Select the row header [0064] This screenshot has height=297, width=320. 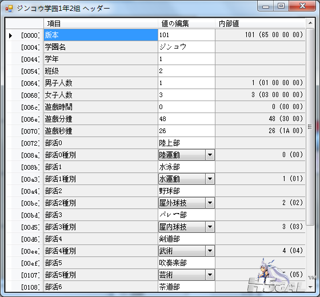[x=25, y=83]
